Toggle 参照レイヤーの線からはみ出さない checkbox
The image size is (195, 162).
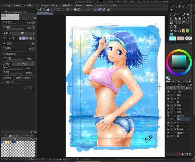[4, 78]
